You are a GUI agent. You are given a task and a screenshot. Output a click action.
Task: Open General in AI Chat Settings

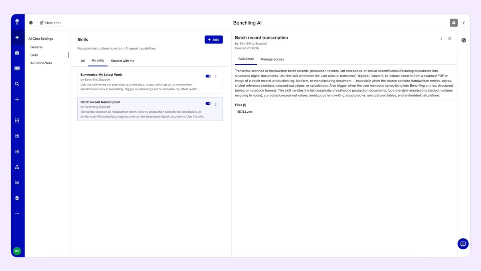coord(36,47)
